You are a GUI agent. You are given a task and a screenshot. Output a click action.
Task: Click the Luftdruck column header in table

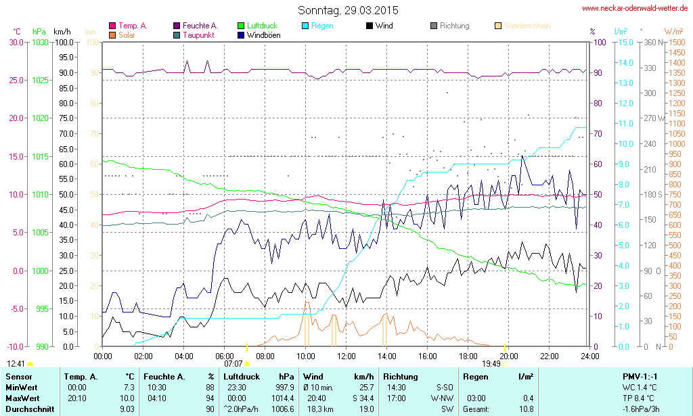pyautogui.click(x=242, y=376)
